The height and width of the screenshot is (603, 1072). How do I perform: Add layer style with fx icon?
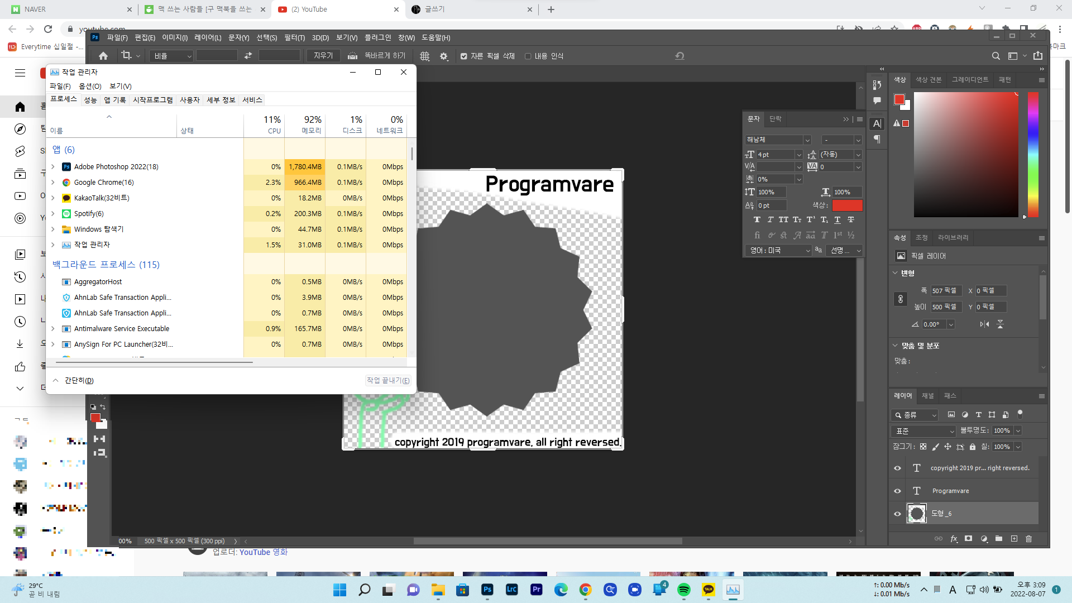click(x=954, y=539)
